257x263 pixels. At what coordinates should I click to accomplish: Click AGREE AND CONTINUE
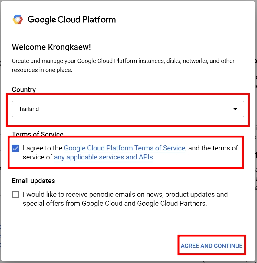[212, 245]
